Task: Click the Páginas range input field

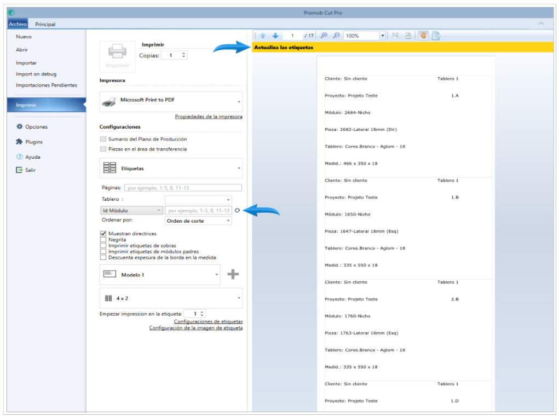Action: point(183,188)
